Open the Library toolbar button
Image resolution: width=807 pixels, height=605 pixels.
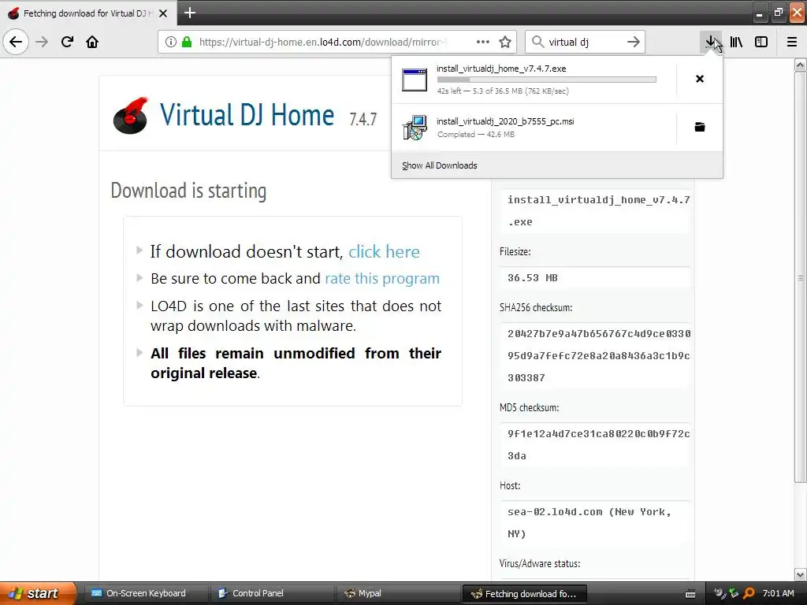pyautogui.click(x=737, y=42)
